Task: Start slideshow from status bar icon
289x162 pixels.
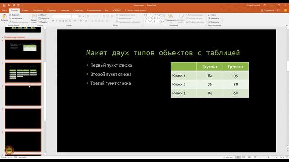Action: [255, 157]
